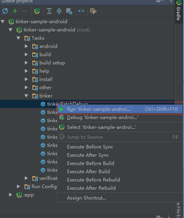Select the tinker folder label

(x=46, y=96)
